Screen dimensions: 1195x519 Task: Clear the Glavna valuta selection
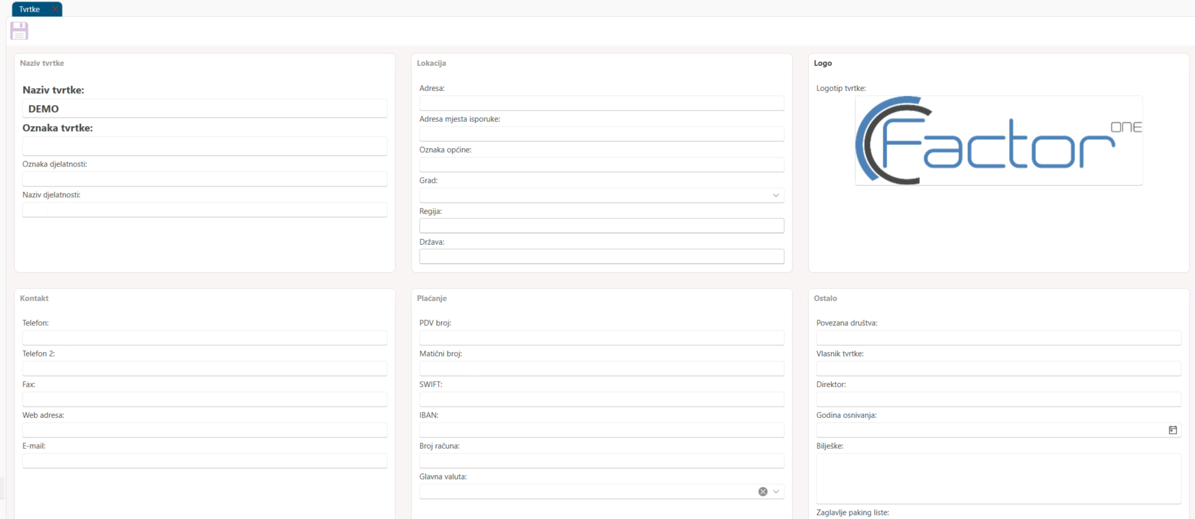tap(763, 491)
